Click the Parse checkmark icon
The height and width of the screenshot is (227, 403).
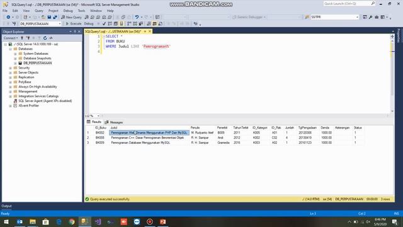click(104, 24)
